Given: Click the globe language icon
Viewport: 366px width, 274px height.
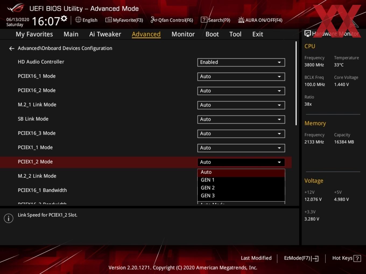Looking at the screenshot, I should pyautogui.click(x=78, y=20).
